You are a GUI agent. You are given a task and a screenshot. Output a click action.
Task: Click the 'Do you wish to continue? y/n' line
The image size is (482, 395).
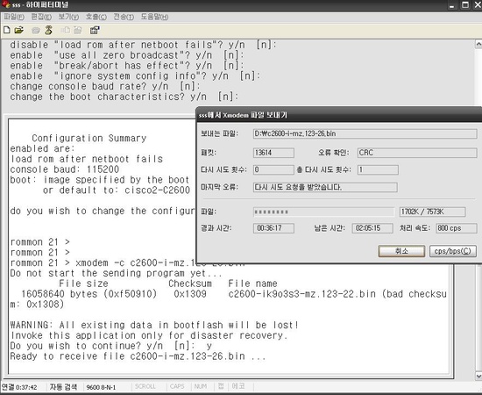[111, 346]
